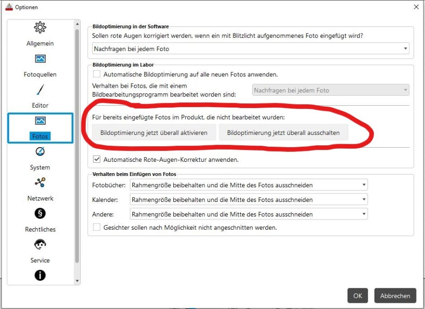Click the 'Kalender:' label
The image size is (425, 309).
point(105,200)
